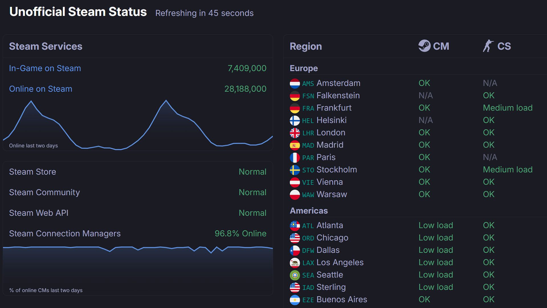This screenshot has width=547, height=308.
Task: Click the Spain flag beside Madrid
Action: (x=295, y=145)
